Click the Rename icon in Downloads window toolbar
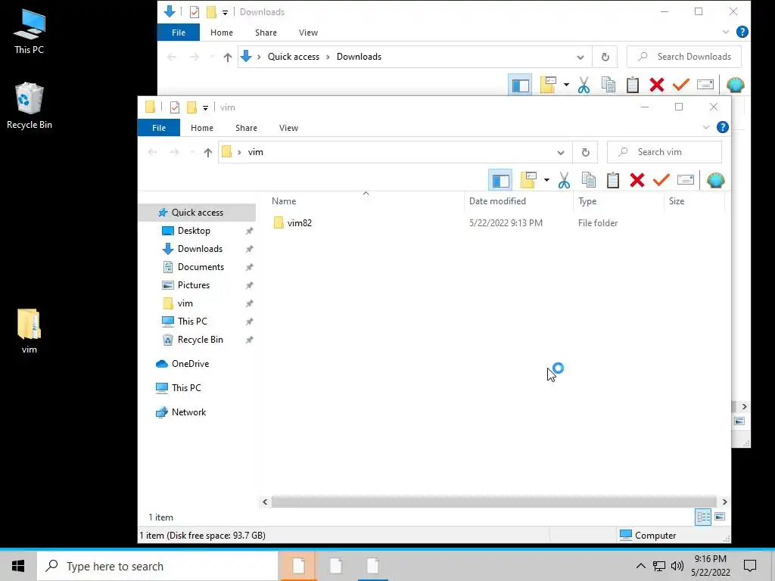 coord(705,85)
